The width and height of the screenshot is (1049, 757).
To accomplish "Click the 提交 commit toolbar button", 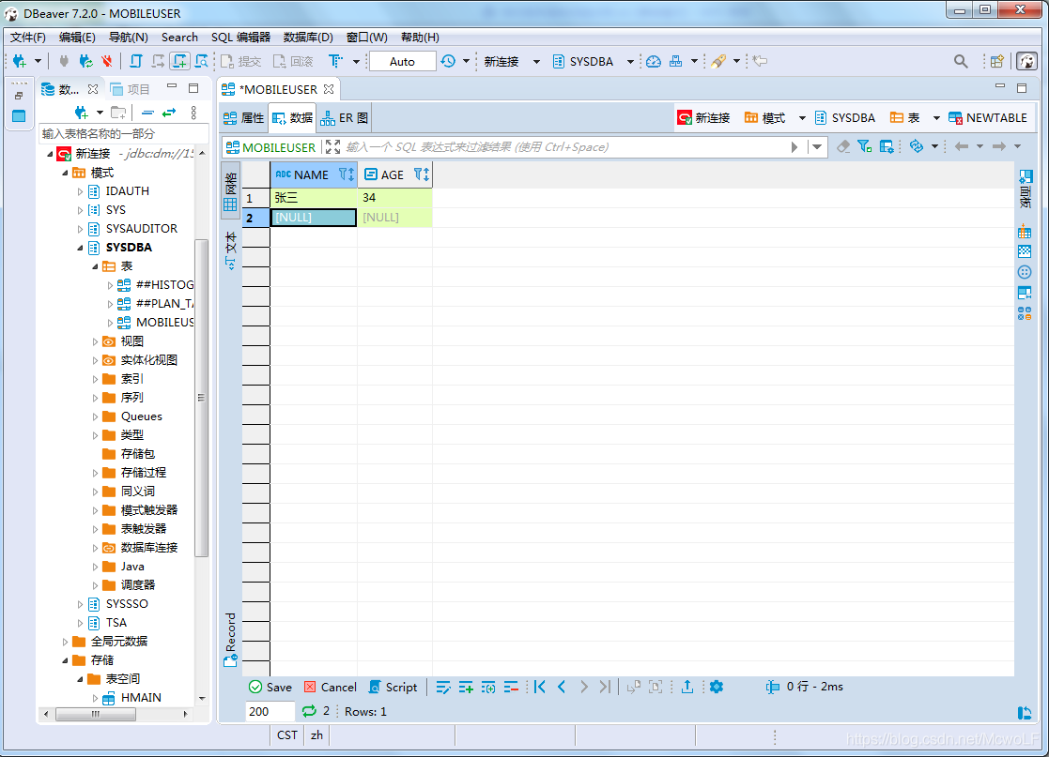I will tap(240, 62).
